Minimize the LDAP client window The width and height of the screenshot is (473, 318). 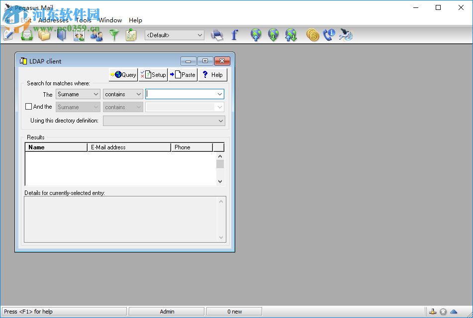coord(188,61)
